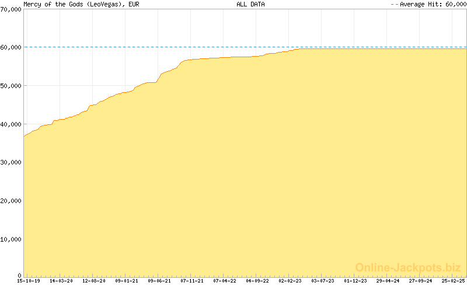The width and height of the screenshot is (467, 286).
Task: Select the 14-03-20 date on the x-axis
Action: pos(61,281)
